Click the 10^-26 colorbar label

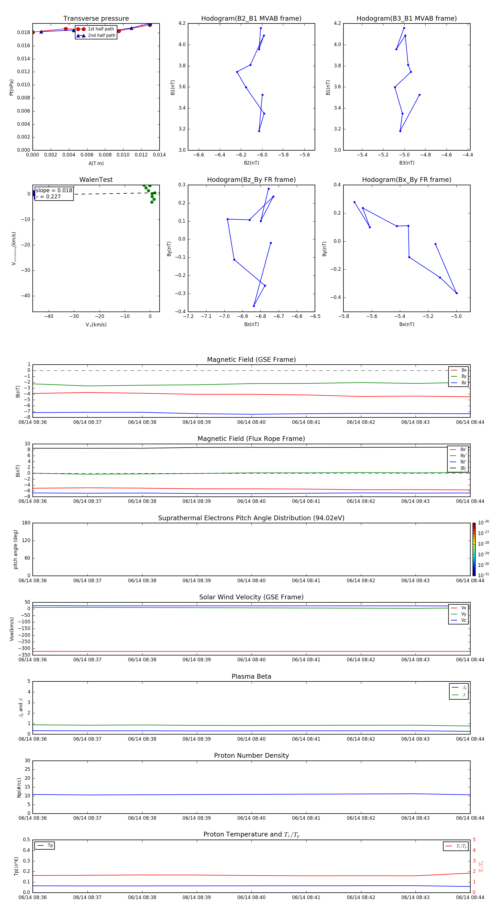point(483,522)
